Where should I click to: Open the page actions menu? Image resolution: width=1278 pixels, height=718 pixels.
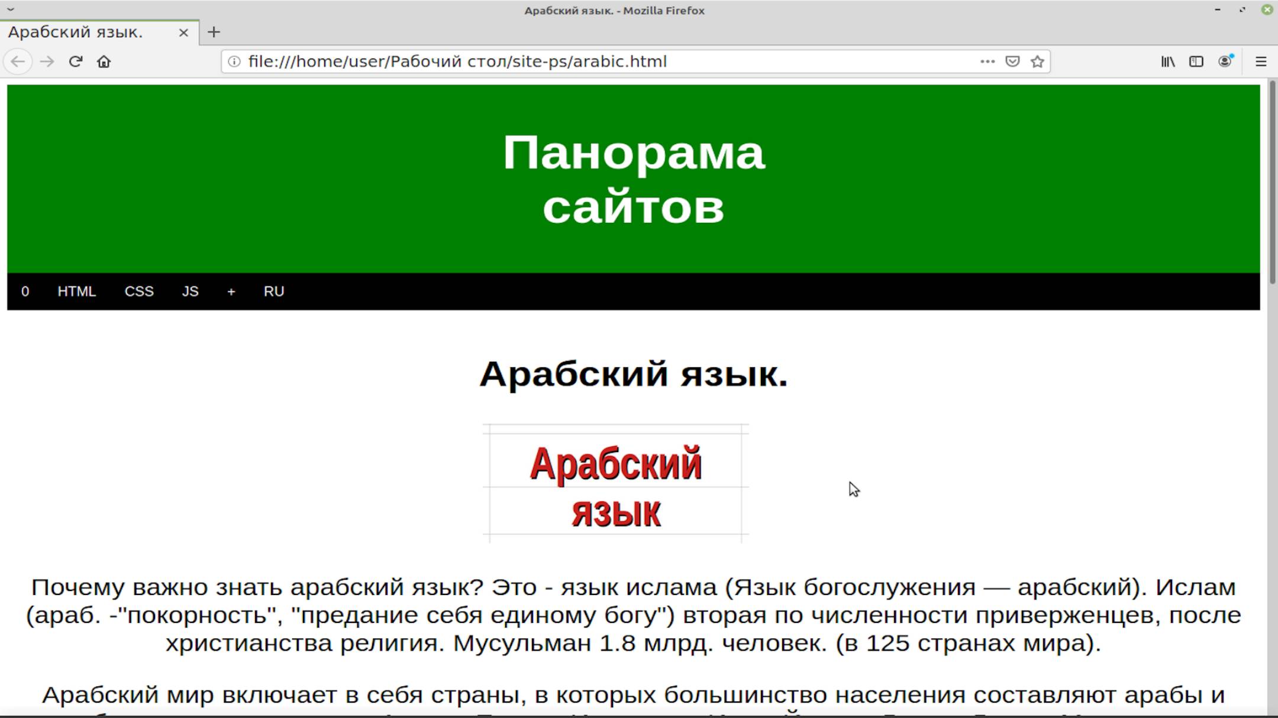987,61
